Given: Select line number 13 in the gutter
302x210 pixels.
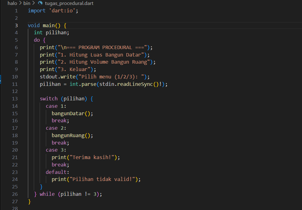Looking at the screenshot, I should click(x=15, y=99).
